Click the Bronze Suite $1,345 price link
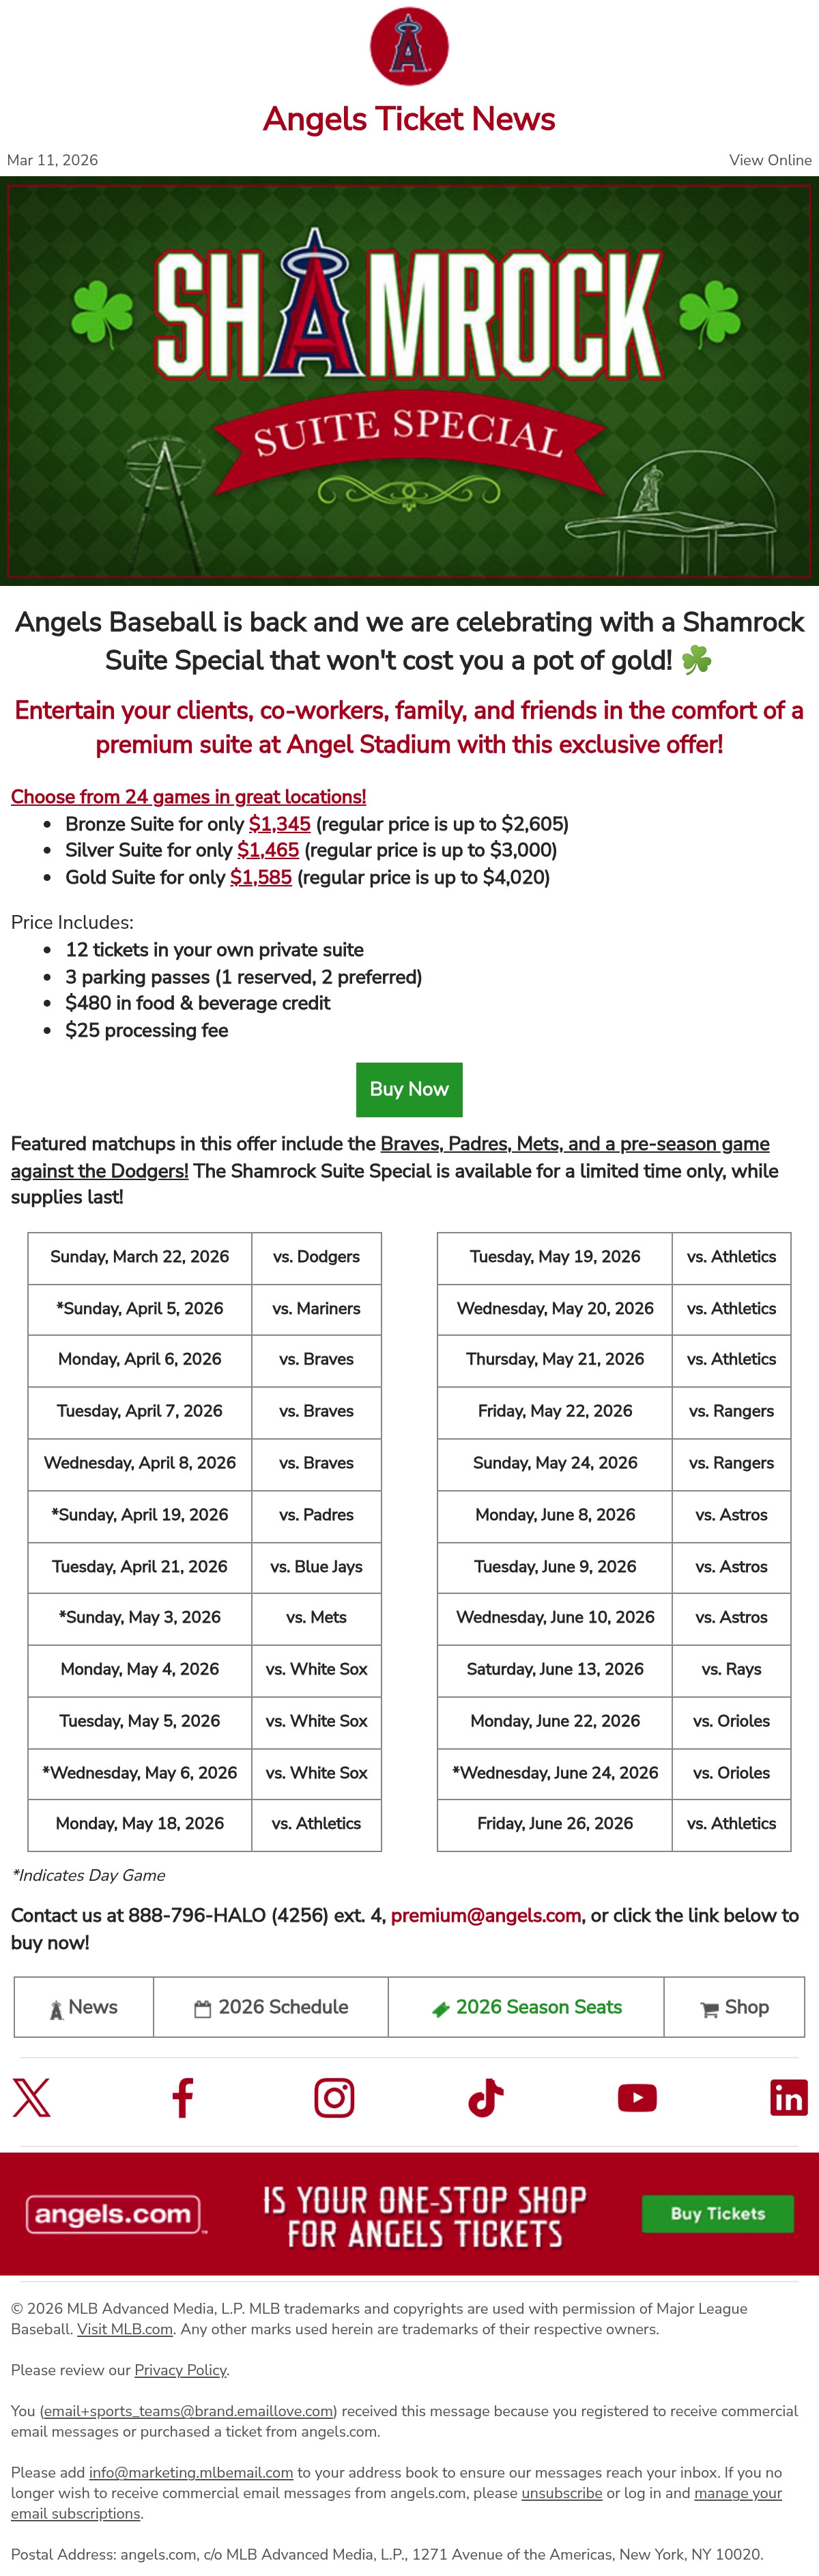 (x=280, y=824)
